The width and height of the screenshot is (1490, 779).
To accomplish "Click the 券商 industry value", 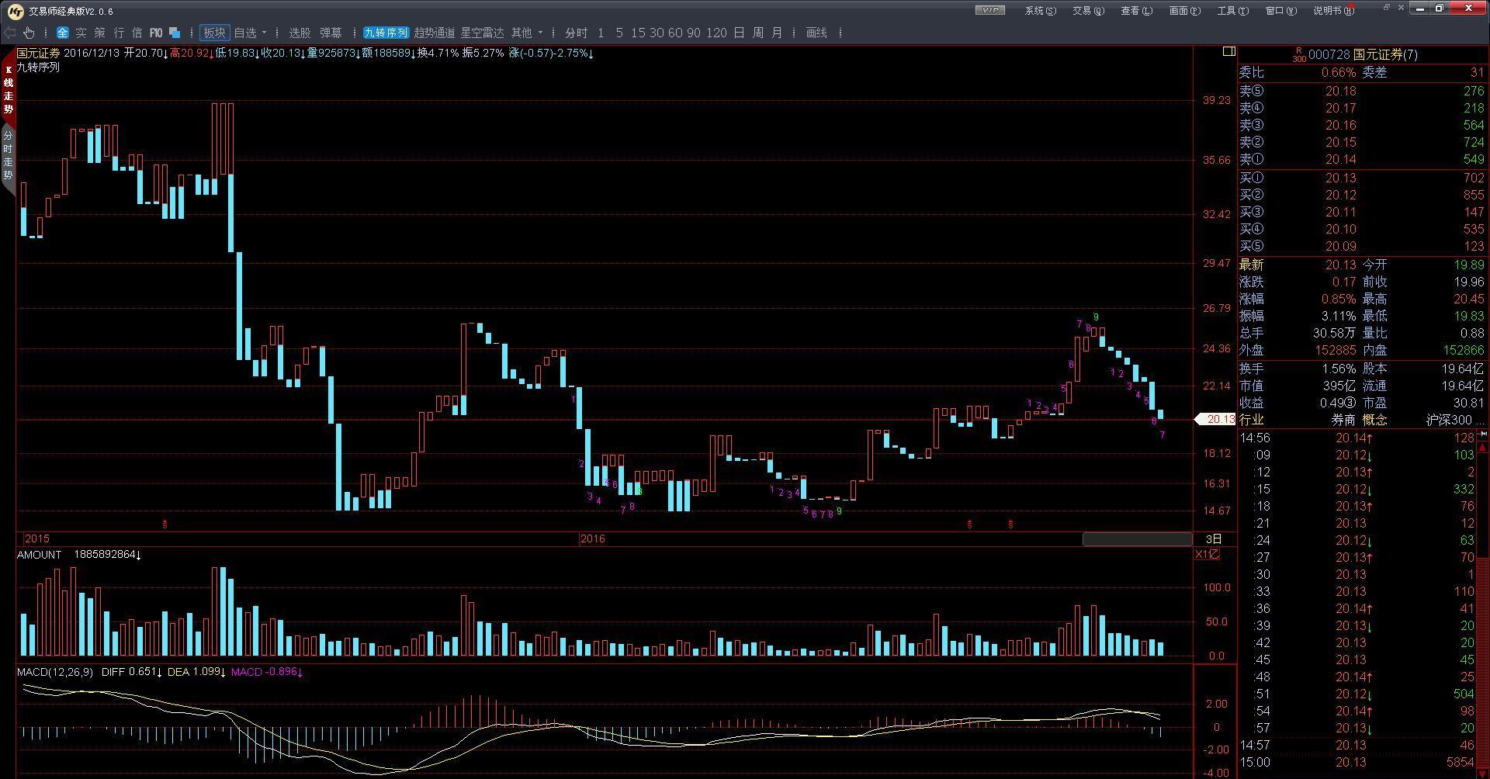I will tap(1343, 420).
